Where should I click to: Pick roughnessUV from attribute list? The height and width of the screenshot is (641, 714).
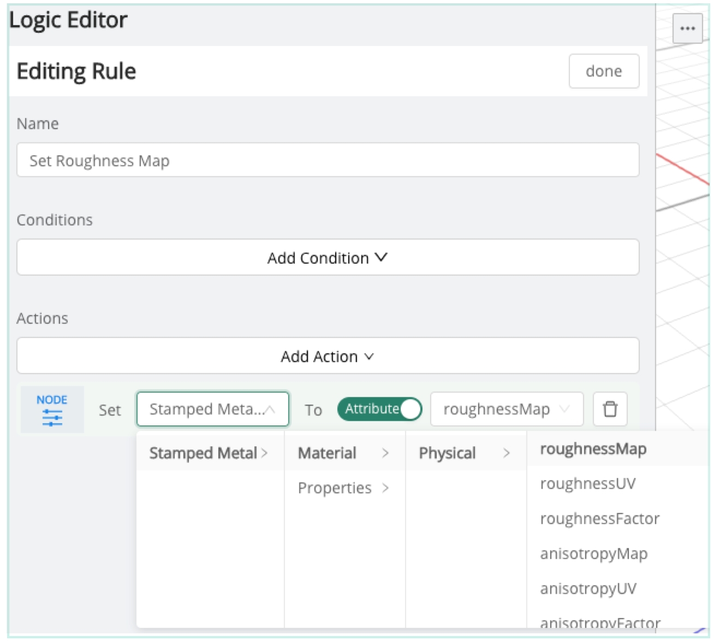(x=587, y=484)
